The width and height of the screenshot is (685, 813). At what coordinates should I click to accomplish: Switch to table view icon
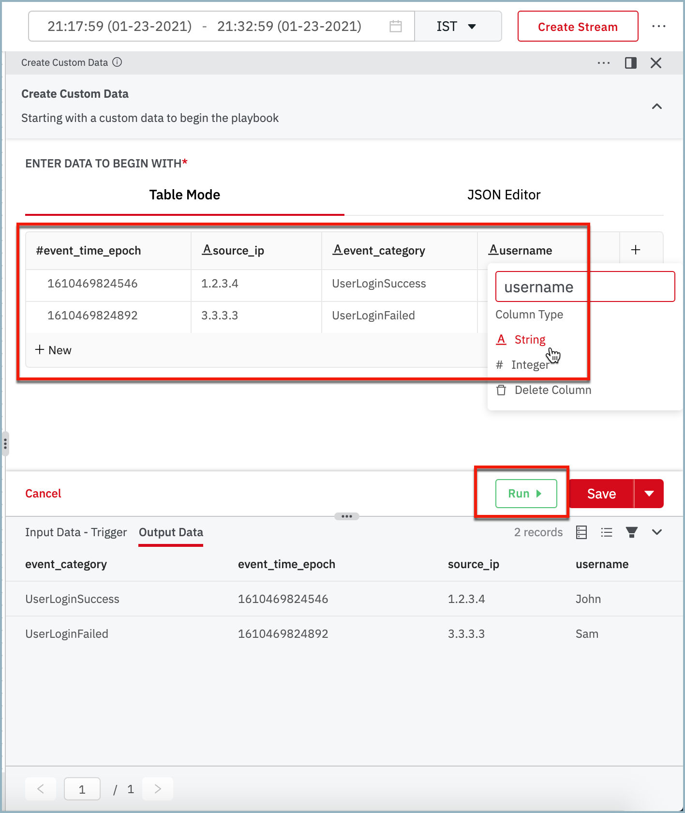[581, 532]
